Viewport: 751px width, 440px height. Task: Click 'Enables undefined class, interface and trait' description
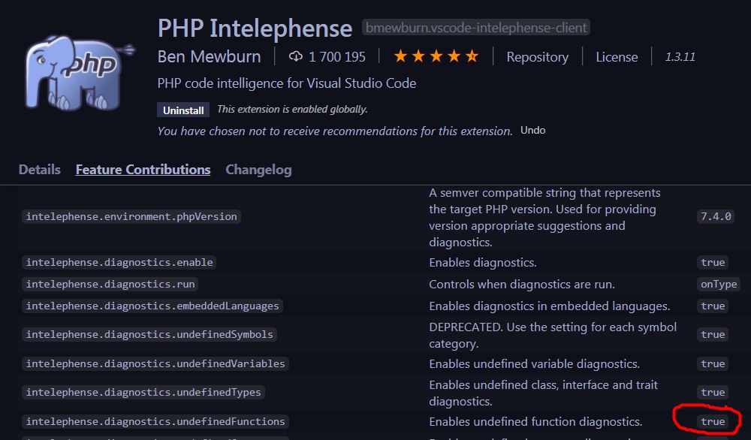tap(543, 393)
